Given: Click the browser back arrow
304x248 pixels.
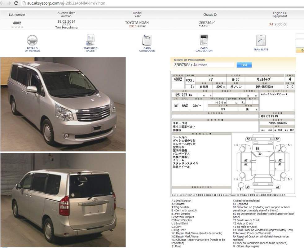Looking at the screenshot, I should (x=2, y=3).
